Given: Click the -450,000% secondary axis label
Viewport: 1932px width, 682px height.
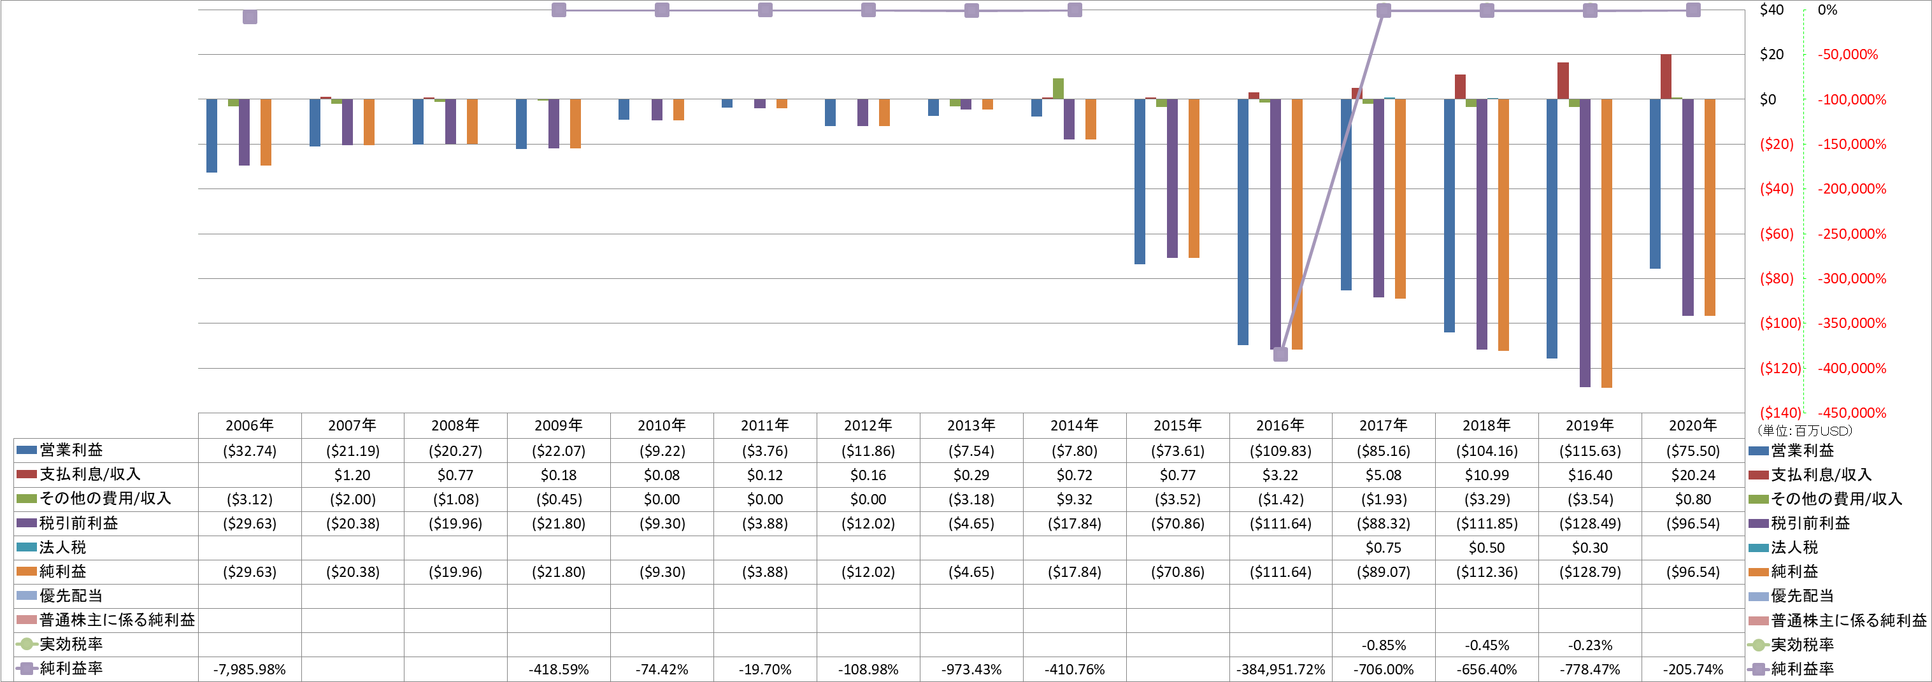Looking at the screenshot, I should [1852, 412].
